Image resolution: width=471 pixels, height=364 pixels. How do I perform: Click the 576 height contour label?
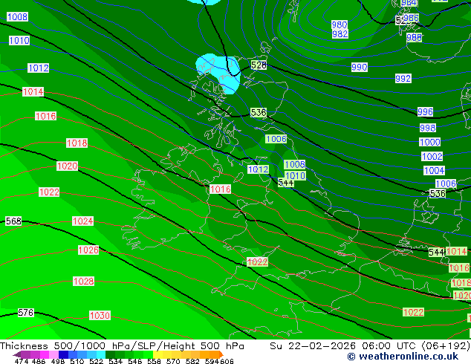(x=26, y=313)
